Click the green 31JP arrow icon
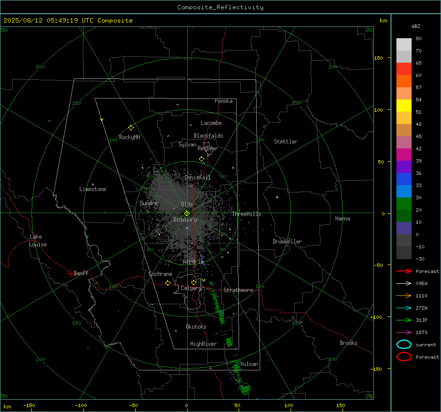Viewport: 441px width, 412px height. [x=404, y=320]
